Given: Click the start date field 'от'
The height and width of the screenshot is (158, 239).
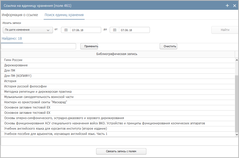Looking at the screenshot, I should pos(85,30).
